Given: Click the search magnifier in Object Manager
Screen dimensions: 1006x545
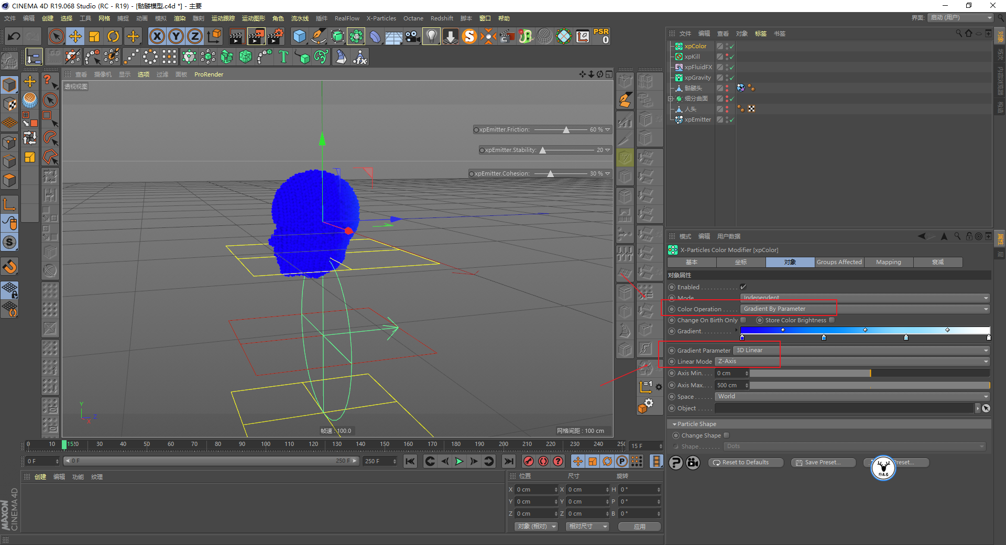Looking at the screenshot, I should (958, 33).
